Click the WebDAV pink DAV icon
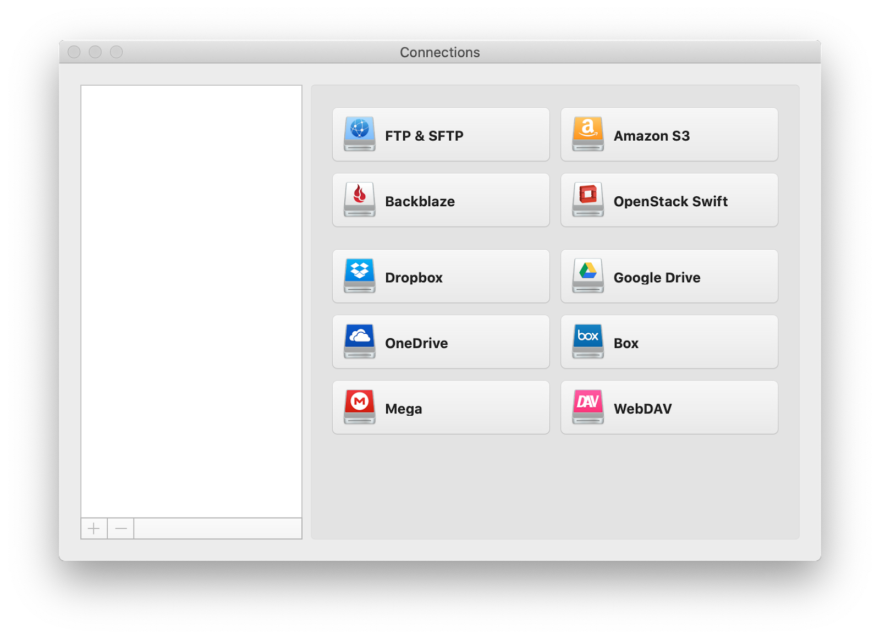This screenshot has width=880, height=639. point(588,406)
